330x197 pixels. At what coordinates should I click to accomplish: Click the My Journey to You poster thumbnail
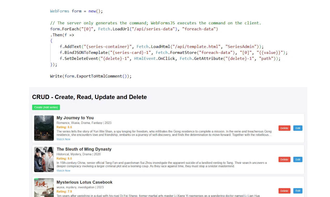44,128
